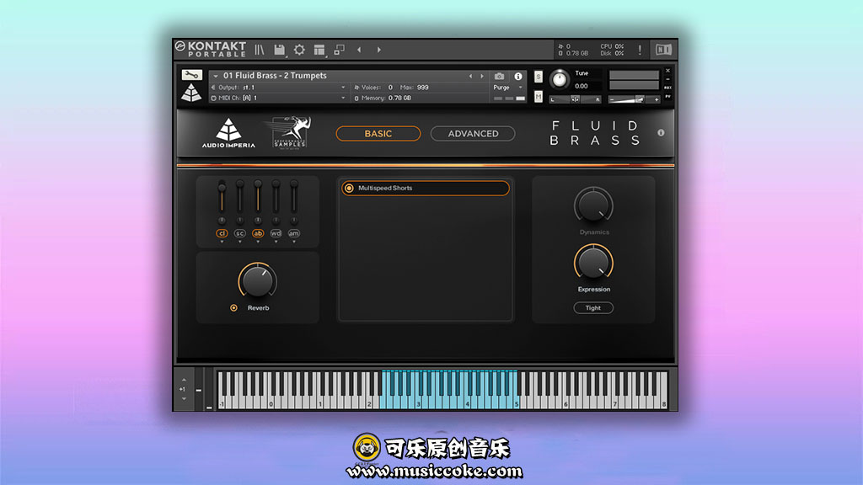The width and height of the screenshot is (863, 485).
Task: Remove instrument with the X icon
Action: pyautogui.click(x=667, y=71)
